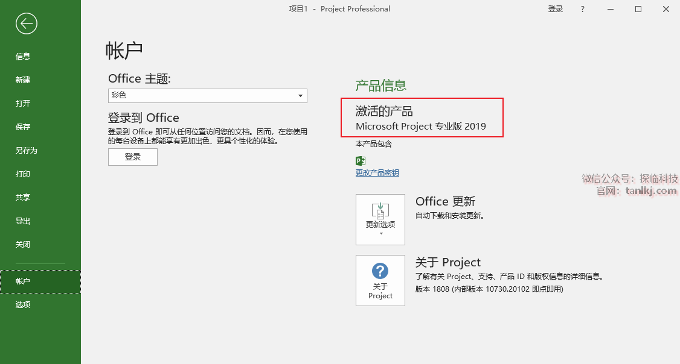Click the Microsoft Project 专业版 2019 text

point(421,127)
